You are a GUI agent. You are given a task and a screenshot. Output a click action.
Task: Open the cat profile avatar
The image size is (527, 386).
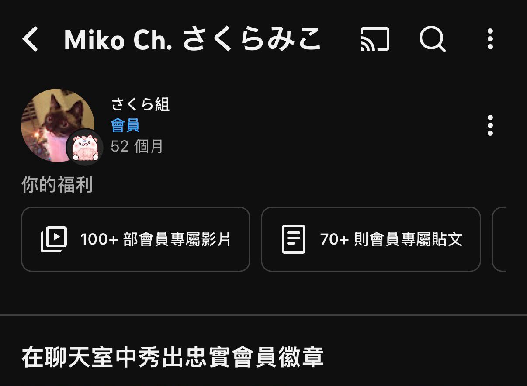click(57, 125)
